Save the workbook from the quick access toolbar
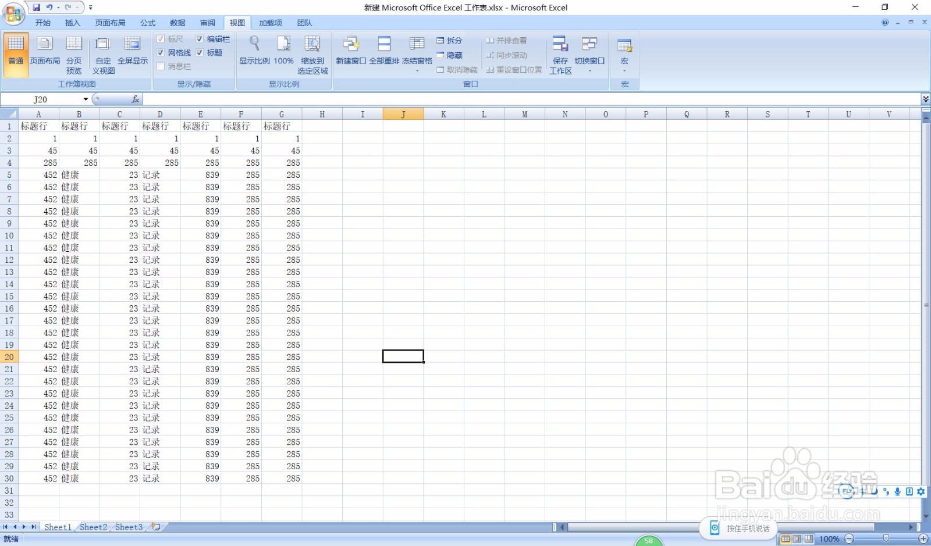 coord(37,8)
